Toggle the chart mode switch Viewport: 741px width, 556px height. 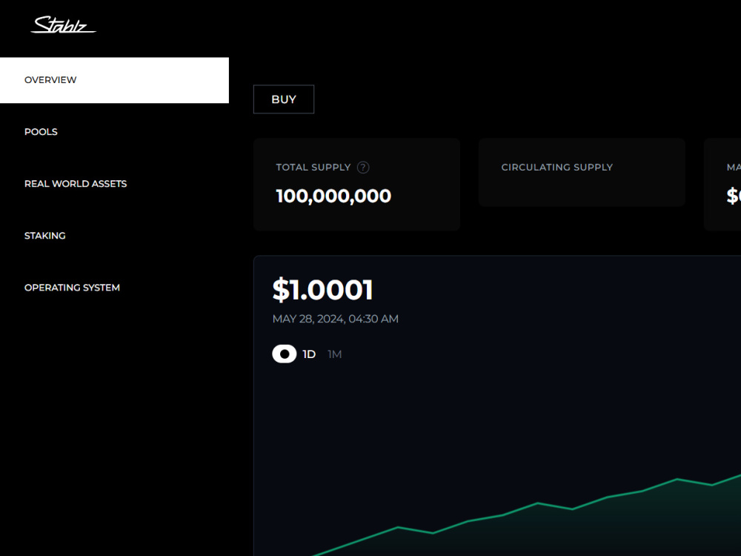[284, 354]
